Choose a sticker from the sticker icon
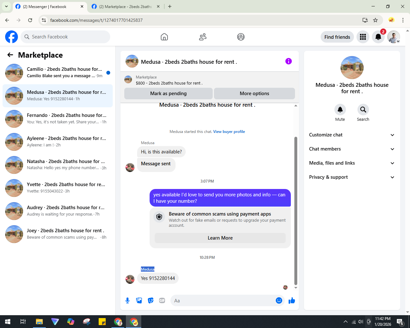 151,300
